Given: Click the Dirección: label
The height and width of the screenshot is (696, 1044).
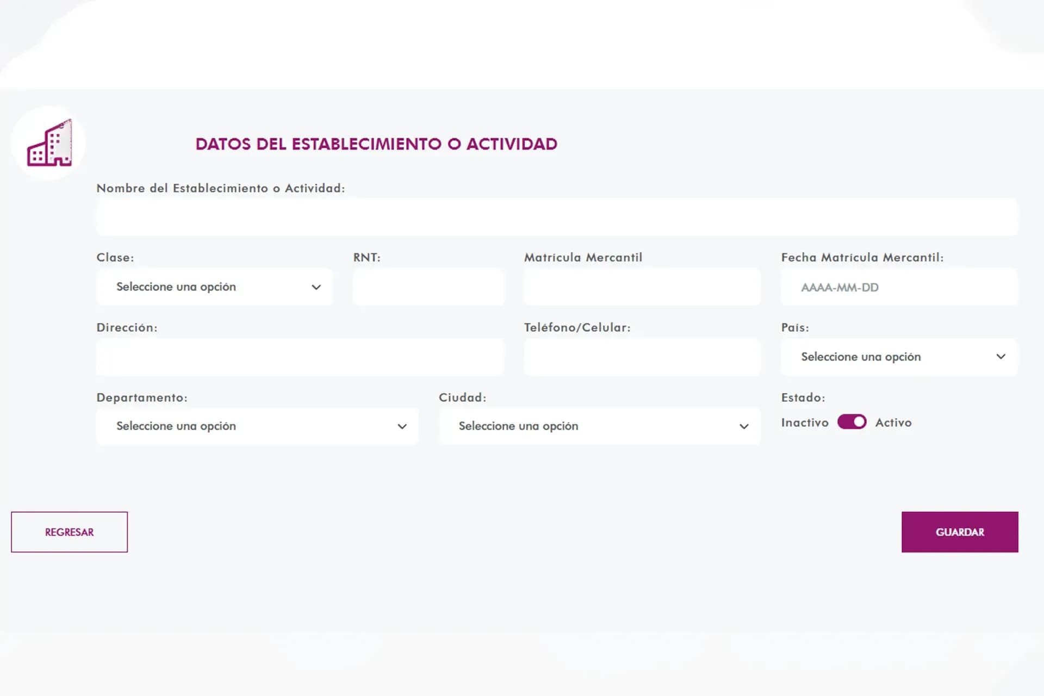Looking at the screenshot, I should pos(127,327).
